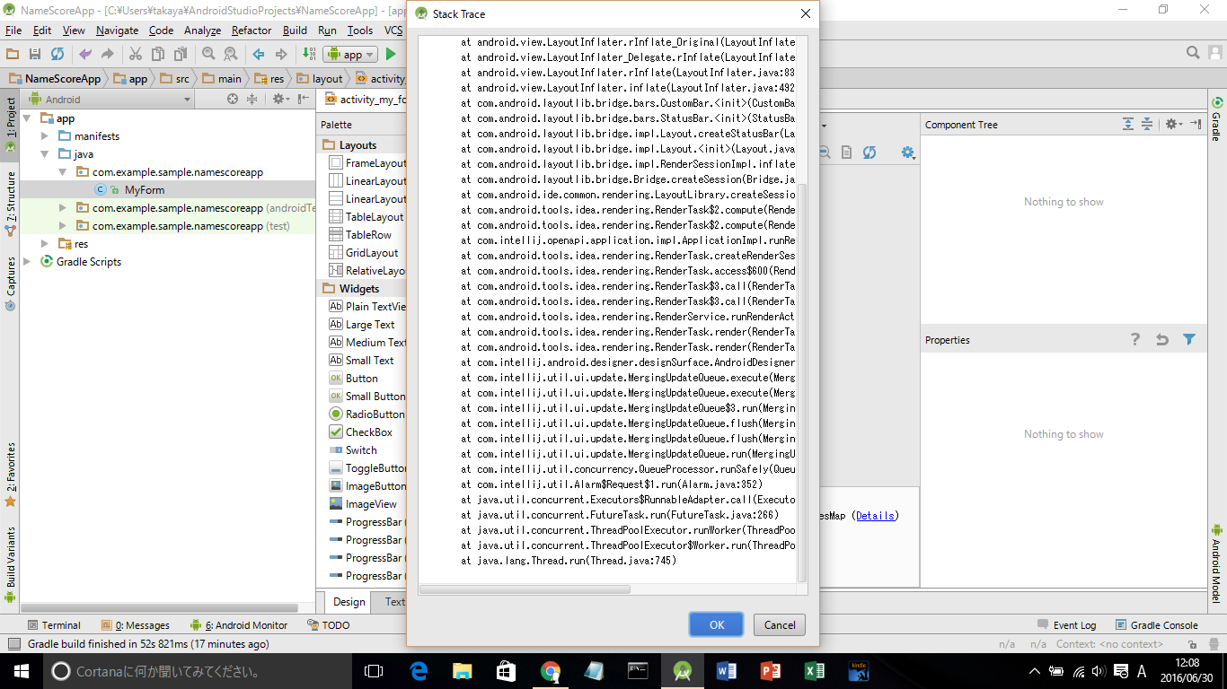This screenshot has height=689, width=1227.
Task: Run the app using the green Run icon
Action: click(390, 54)
